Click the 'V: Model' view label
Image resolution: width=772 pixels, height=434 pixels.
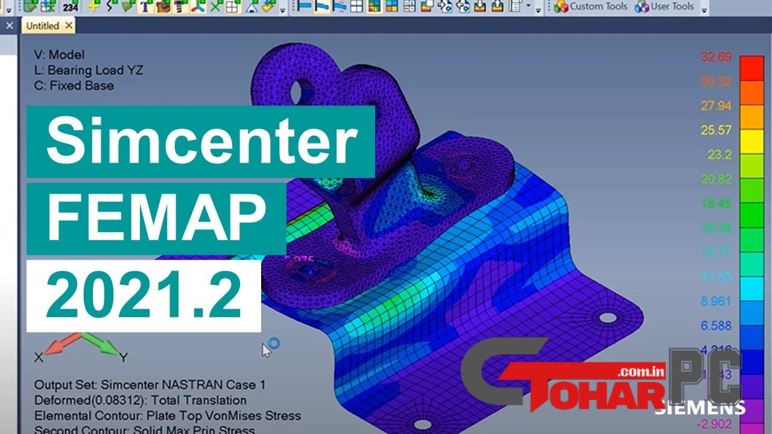[x=59, y=54]
